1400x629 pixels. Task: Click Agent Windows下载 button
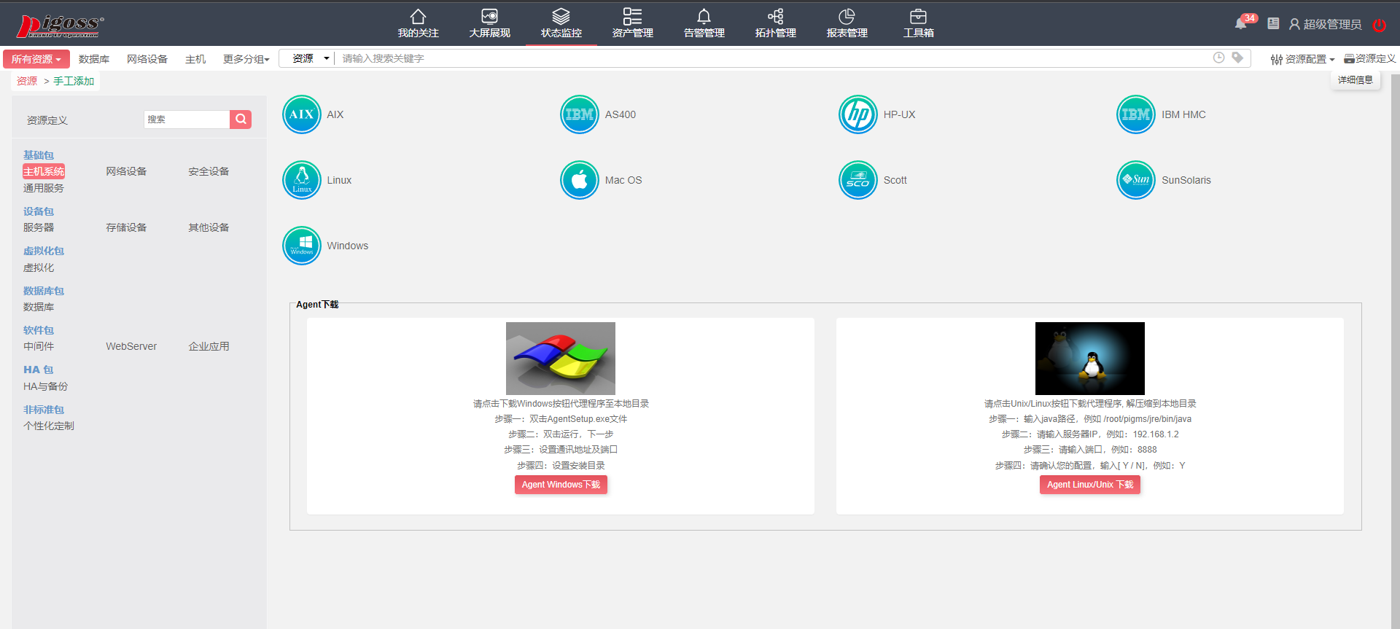pos(561,485)
